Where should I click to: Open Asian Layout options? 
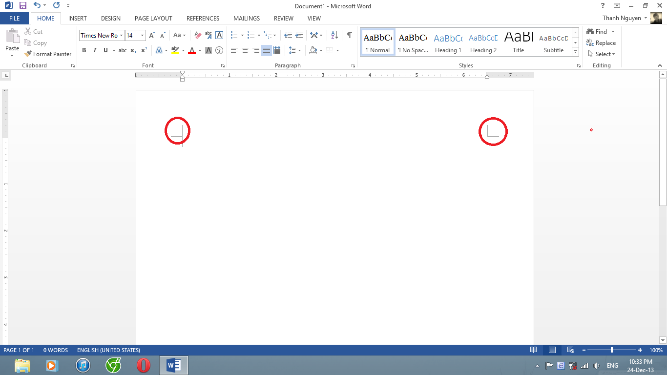click(316, 35)
